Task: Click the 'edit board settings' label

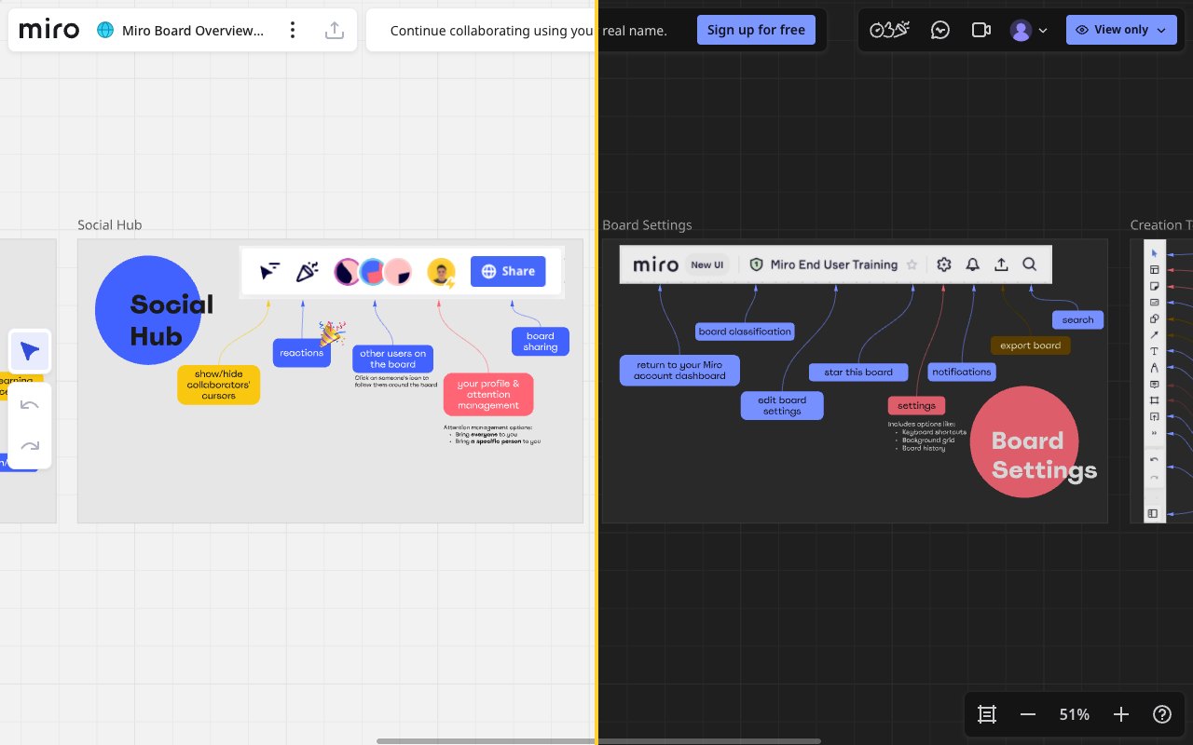Action: point(782,405)
